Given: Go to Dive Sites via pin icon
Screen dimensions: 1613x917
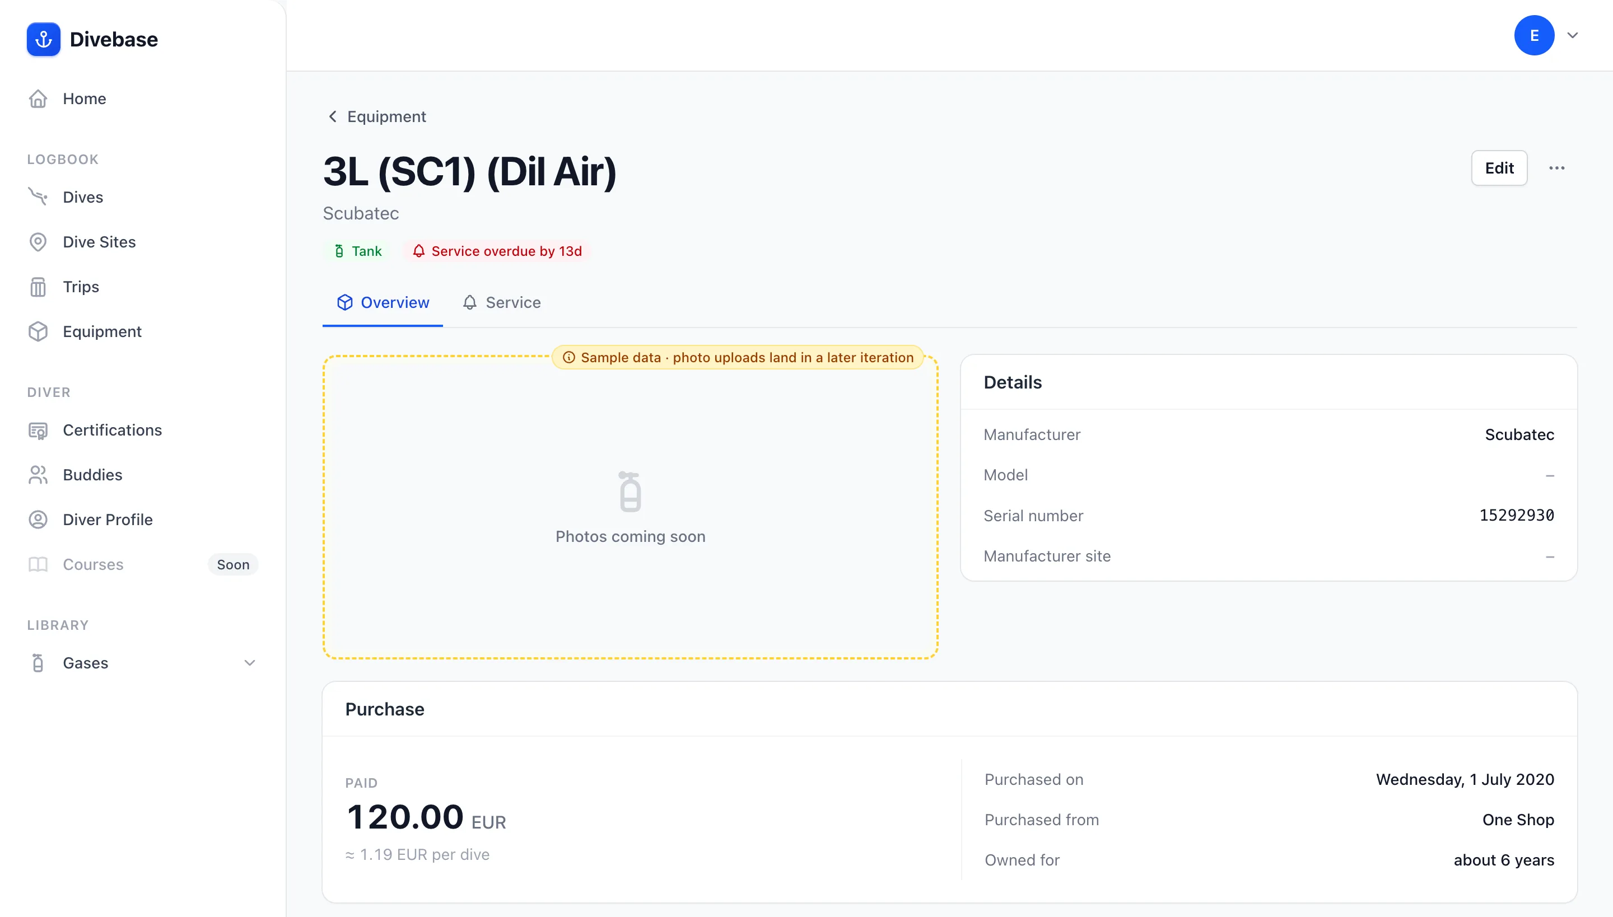Looking at the screenshot, I should tap(38, 242).
